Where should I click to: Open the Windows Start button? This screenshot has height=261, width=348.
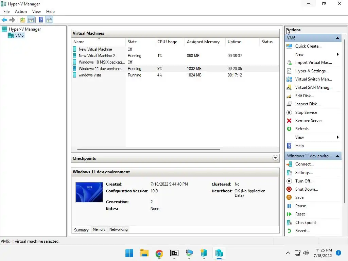129,253
